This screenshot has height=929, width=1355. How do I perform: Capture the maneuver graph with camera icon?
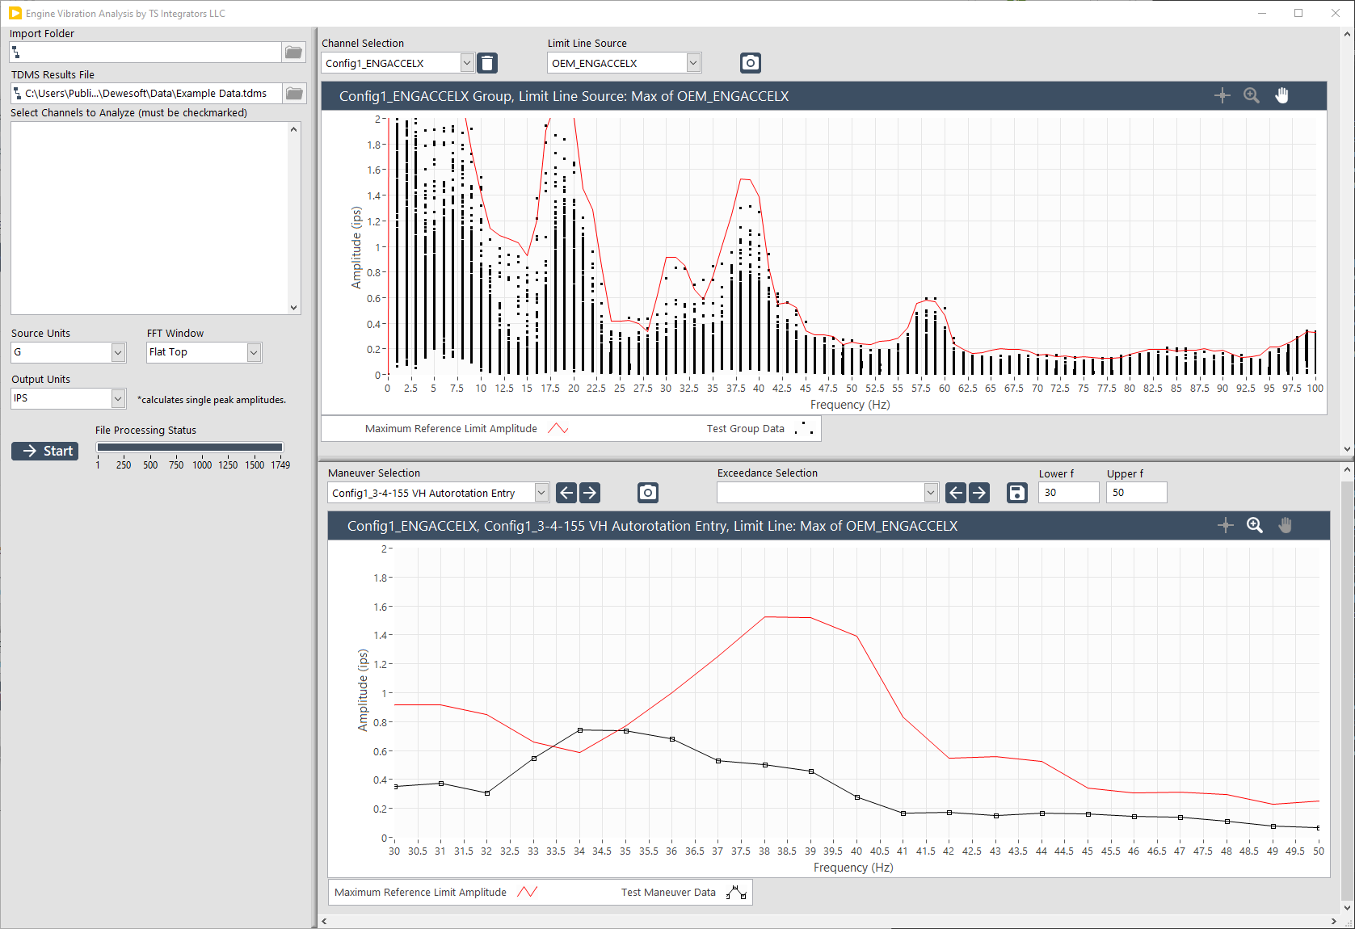pos(648,493)
